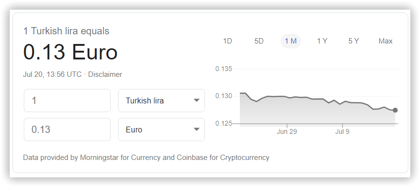Click the Turkish lira dropdown arrow icon
The image size is (420, 187).
click(197, 101)
